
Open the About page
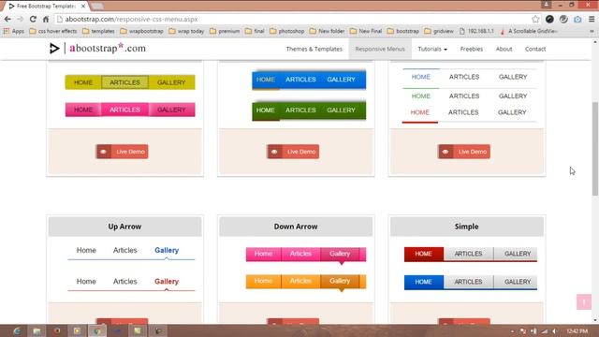[x=504, y=49]
